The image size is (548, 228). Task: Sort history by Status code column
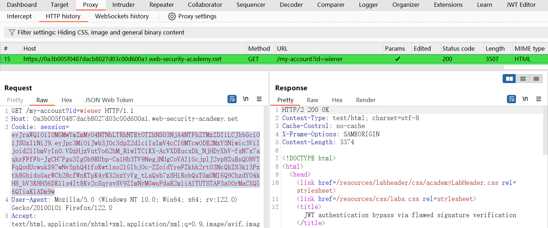[x=458, y=49]
